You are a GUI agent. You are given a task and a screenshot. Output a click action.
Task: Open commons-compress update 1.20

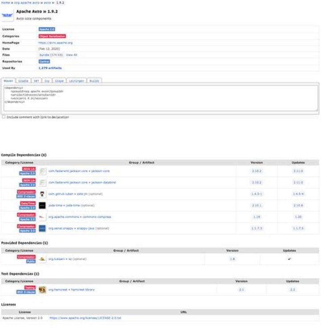click(x=298, y=217)
